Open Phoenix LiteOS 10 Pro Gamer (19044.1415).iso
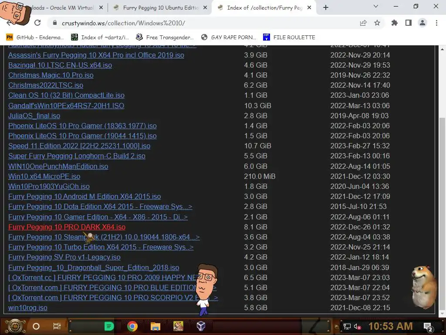 tap(82, 136)
